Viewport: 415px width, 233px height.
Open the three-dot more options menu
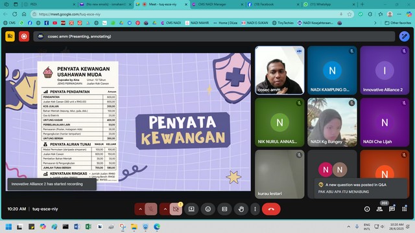(255, 209)
